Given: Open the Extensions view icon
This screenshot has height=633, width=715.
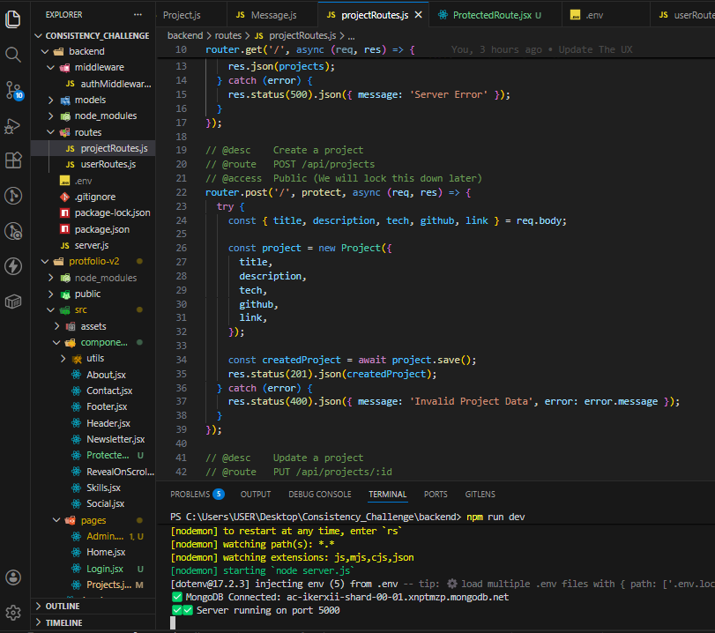Looking at the screenshot, I should (13, 160).
